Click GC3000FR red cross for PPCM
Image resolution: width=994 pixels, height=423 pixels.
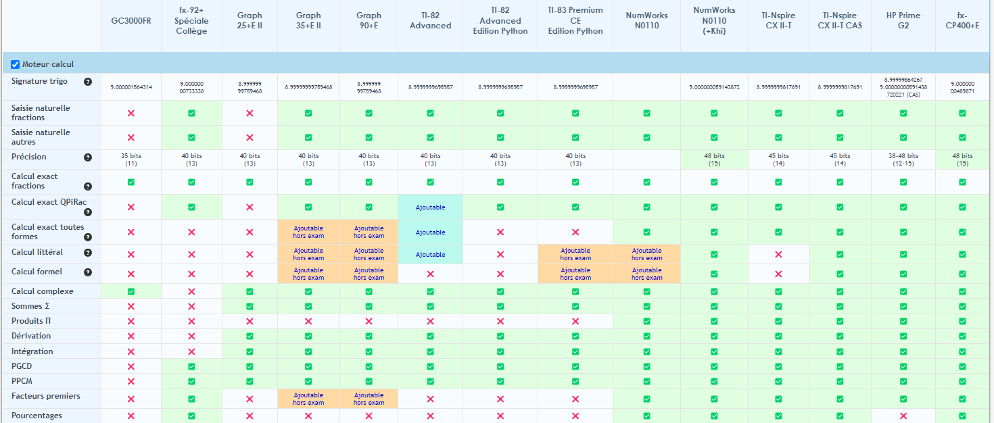coord(131,381)
